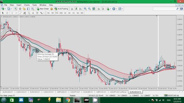This screenshot has height=103, width=184.
Task: Select the Cursor arrow tool
Action: pos(3,13)
